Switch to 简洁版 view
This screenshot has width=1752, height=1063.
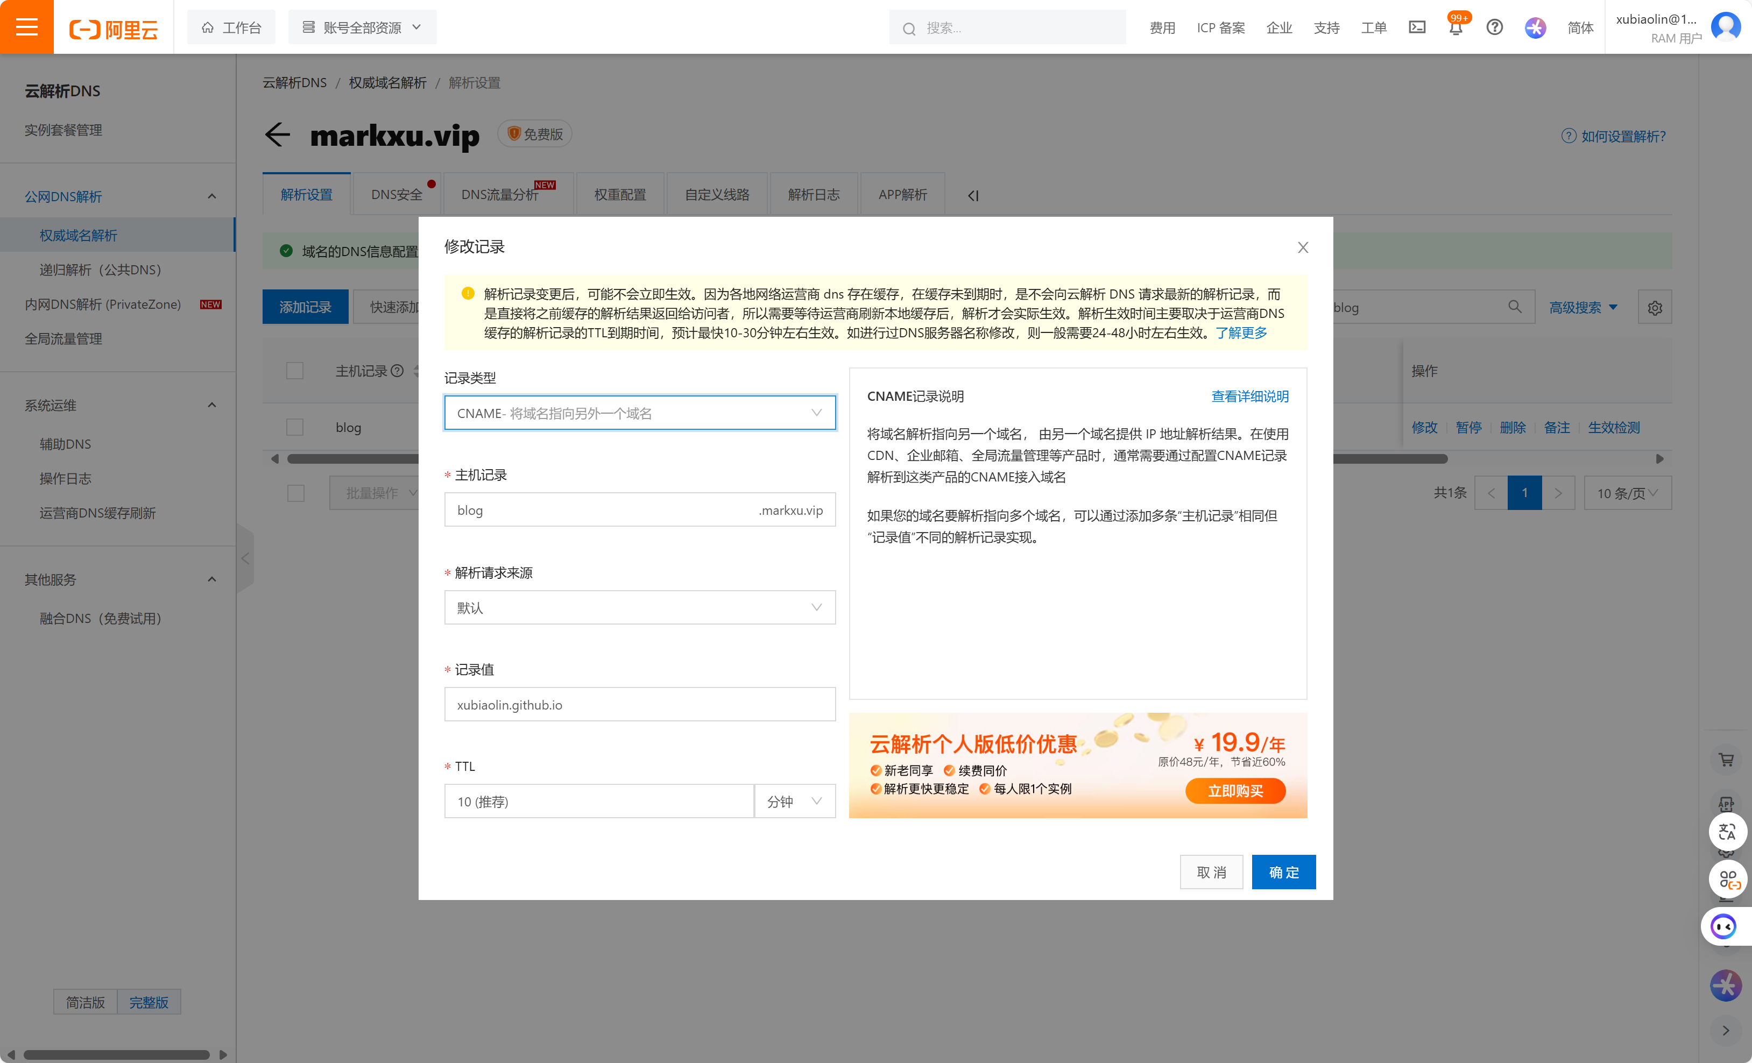(x=86, y=1002)
